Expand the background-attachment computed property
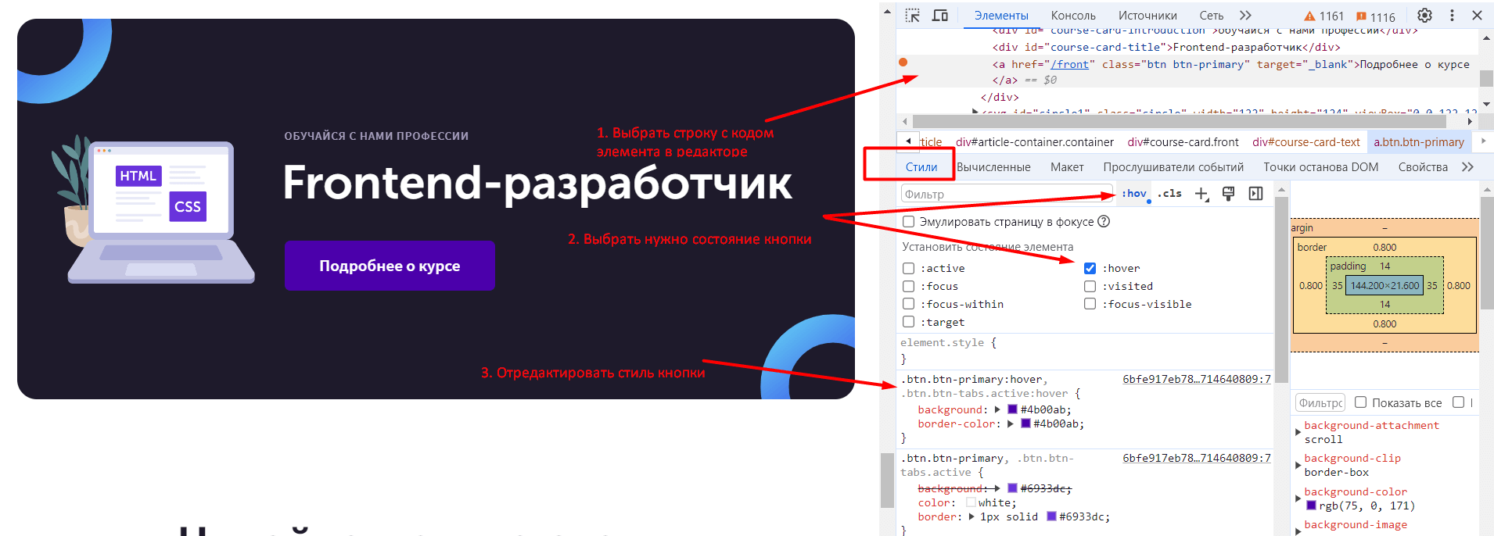The image size is (1494, 536). tap(1298, 432)
